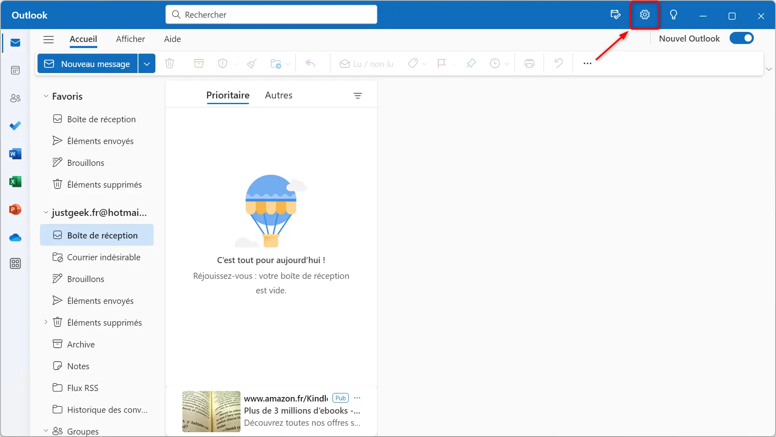
Task: Open More apps grid icon
Action: point(15,263)
